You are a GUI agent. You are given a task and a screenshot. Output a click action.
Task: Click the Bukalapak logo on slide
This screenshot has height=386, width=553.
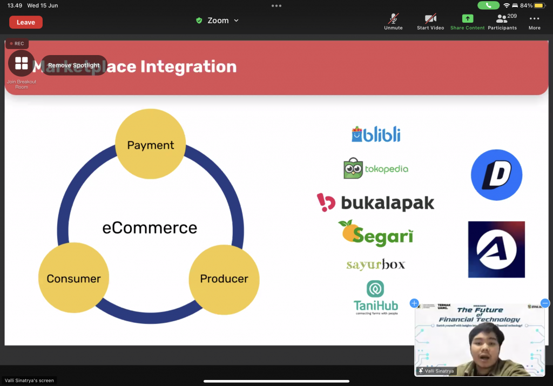click(376, 202)
